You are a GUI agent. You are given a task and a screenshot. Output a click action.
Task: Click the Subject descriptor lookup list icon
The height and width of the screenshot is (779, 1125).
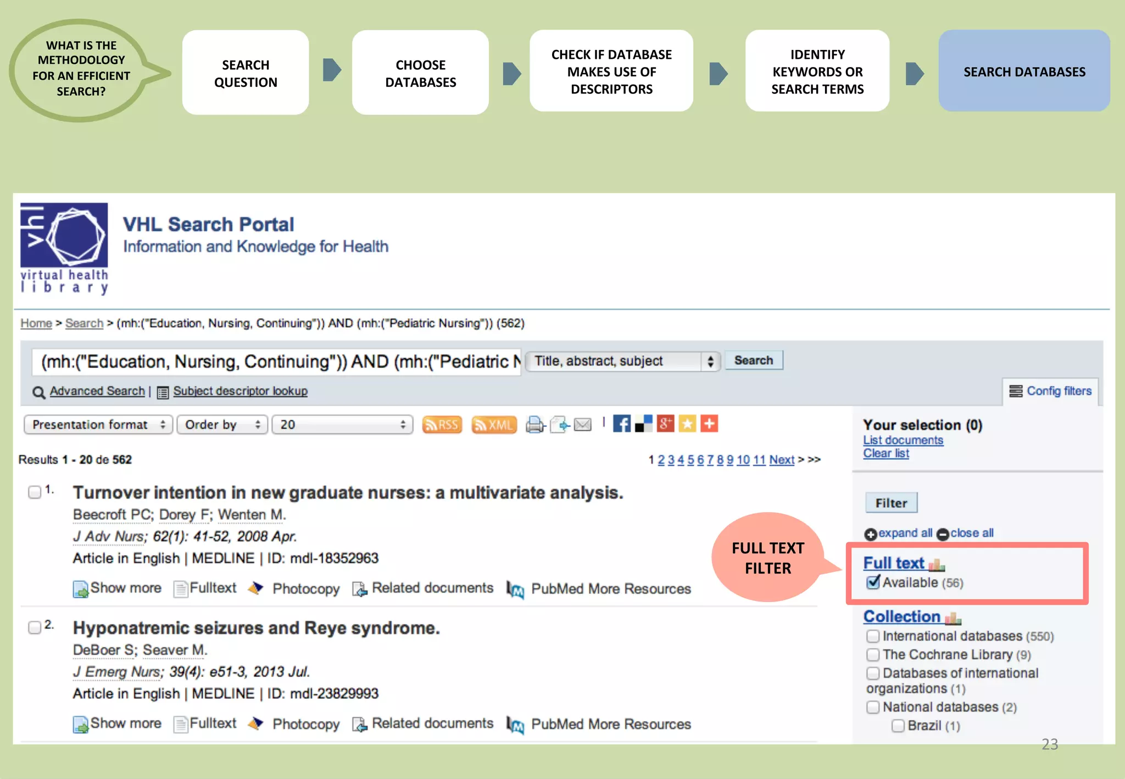coord(163,392)
